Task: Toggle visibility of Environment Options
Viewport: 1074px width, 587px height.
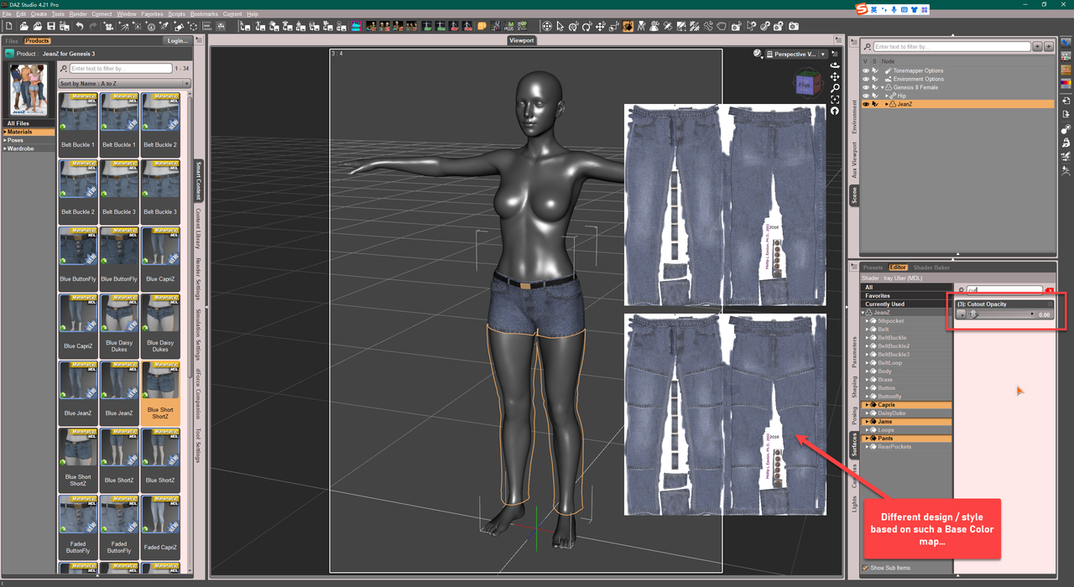Action: pos(866,79)
